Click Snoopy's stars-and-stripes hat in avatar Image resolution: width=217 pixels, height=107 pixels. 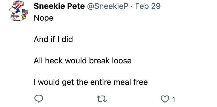tap(18, 6)
